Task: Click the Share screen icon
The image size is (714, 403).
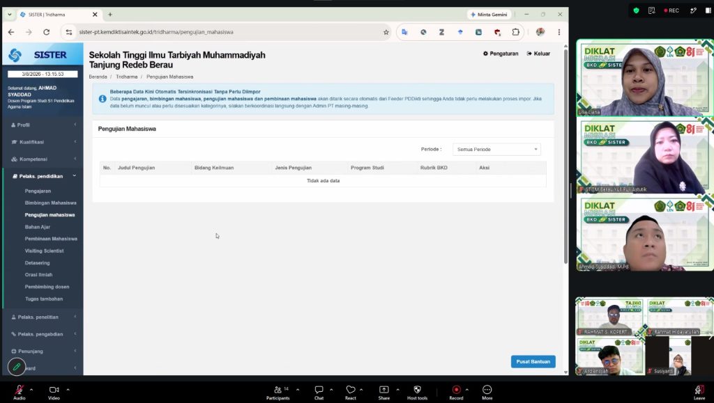Action: pos(384,390)
